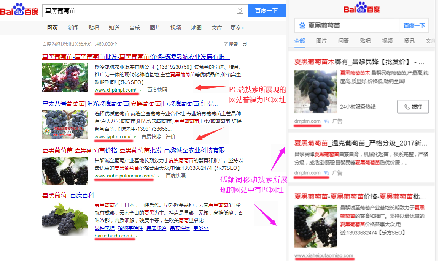Click thumbnail of the 户太八号 result
Image resolution: width=439 pixels, height=261 pixels.
coord(65,124)
